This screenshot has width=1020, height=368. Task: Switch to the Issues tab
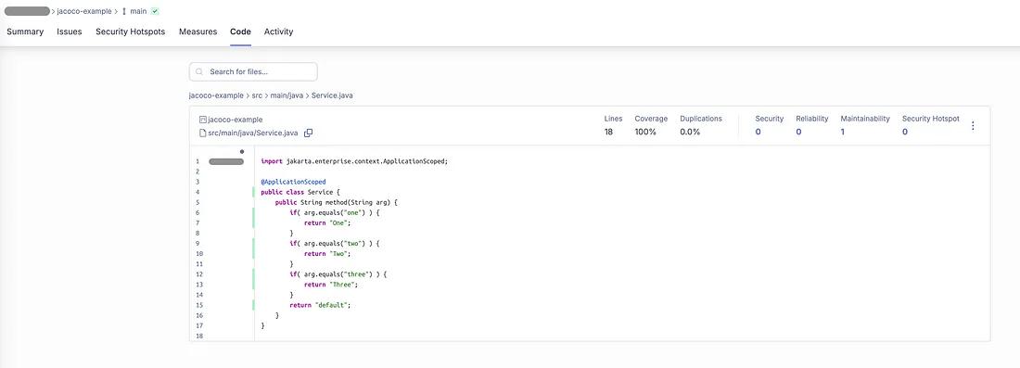[69, 32]
